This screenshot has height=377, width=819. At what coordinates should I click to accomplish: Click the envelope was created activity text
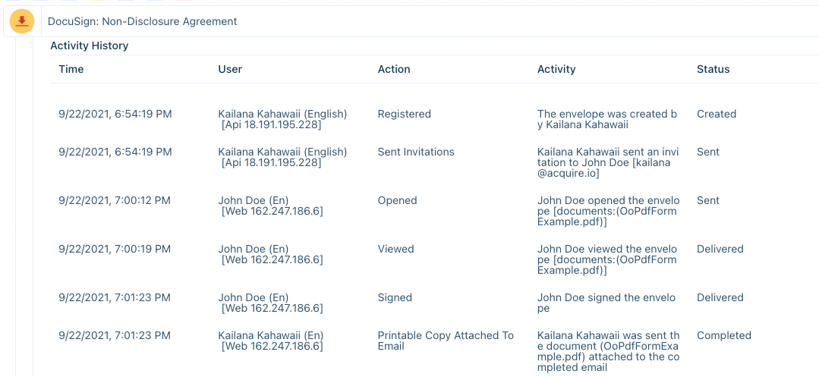click(608, 120)
